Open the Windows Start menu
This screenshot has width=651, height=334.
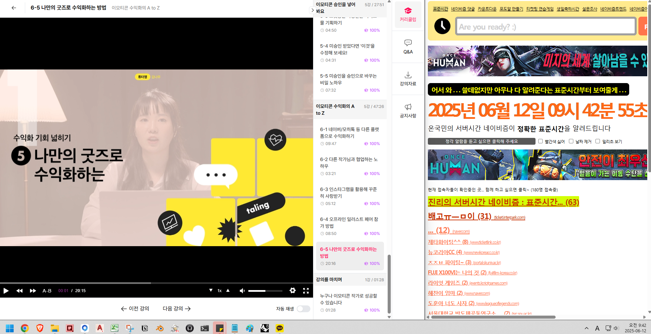[x=10, y=328]
